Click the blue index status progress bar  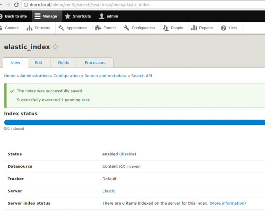tap(134, 122)
